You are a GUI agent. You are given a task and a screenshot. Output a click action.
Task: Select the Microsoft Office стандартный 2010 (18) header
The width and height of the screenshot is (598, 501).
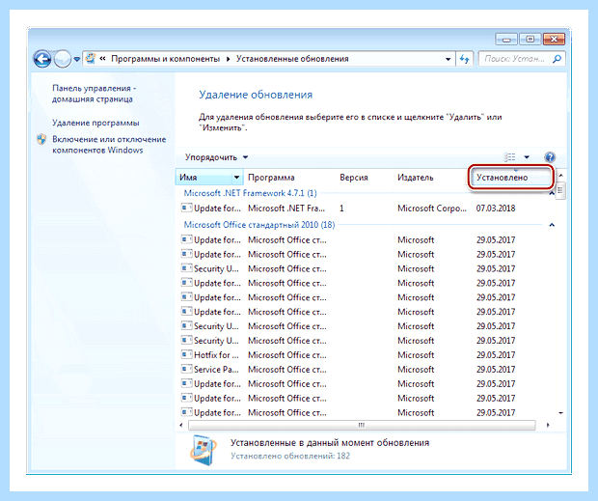[259, 225]
